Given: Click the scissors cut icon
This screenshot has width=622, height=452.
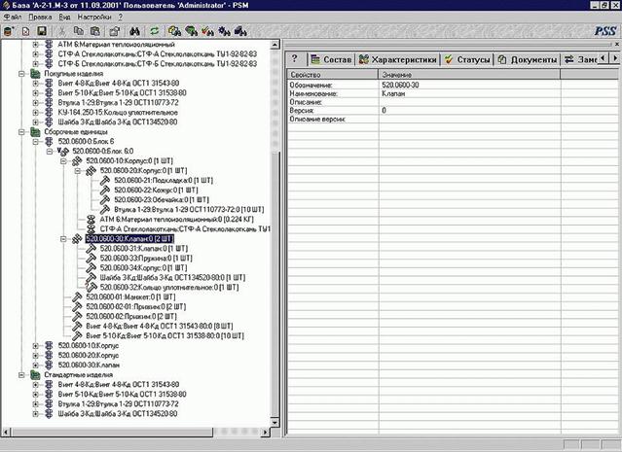Looking at the screenshot, I should click(62, 31).
